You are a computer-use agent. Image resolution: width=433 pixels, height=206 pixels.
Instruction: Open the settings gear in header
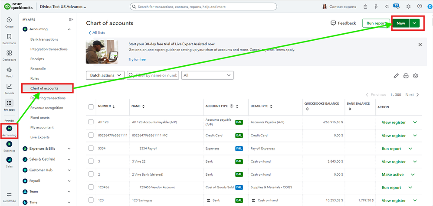408,6
